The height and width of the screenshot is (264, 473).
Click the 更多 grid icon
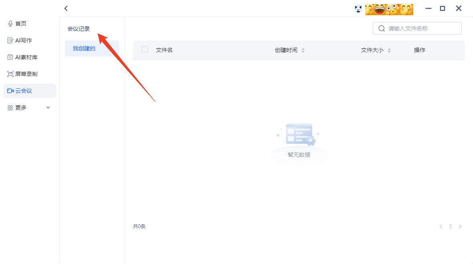point(10,108)
